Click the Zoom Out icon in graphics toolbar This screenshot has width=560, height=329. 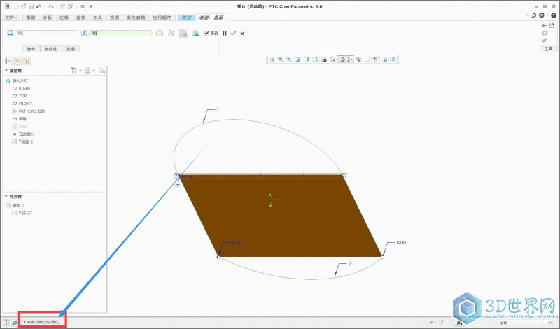click(289, 59)
